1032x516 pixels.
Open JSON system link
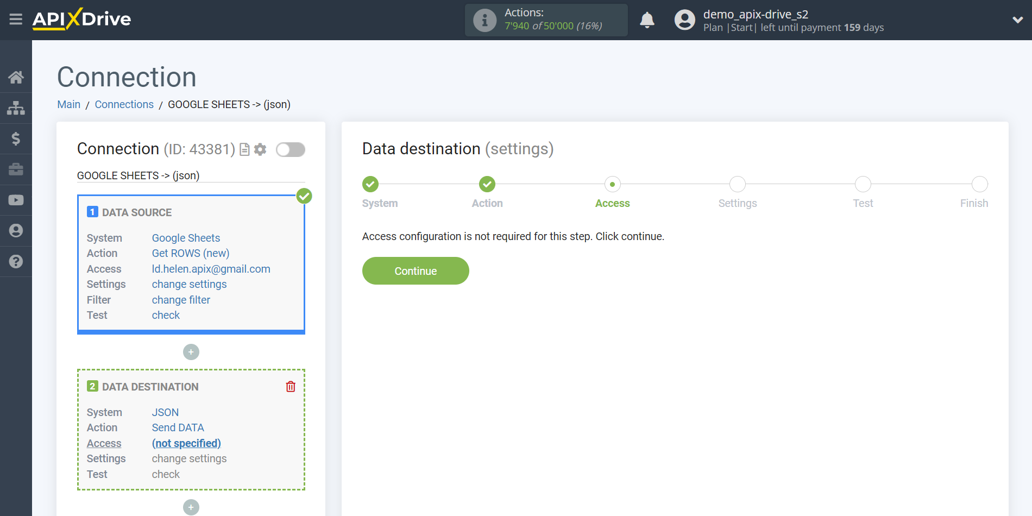coord(165,412)
